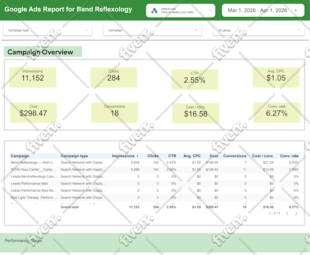Image resolution: width=310 pixels, height=255 pixels.
Task: Sort table by Campaign column header
Action: point(20,156)
